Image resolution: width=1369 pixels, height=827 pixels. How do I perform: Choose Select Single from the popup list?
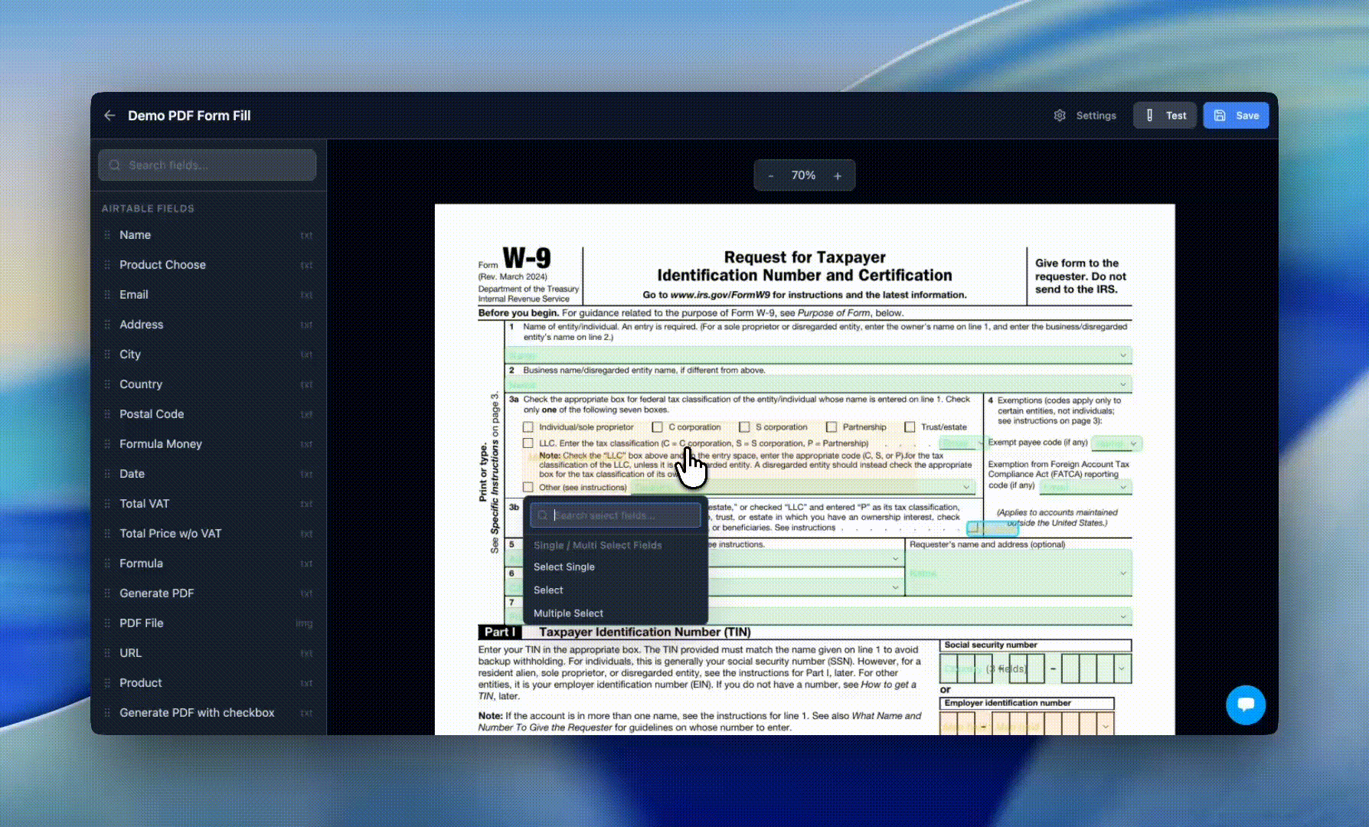[x=616, y=567]
